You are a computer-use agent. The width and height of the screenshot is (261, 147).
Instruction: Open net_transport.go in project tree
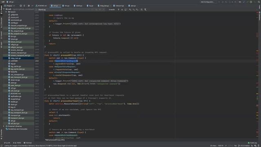[x=16, y=74]
